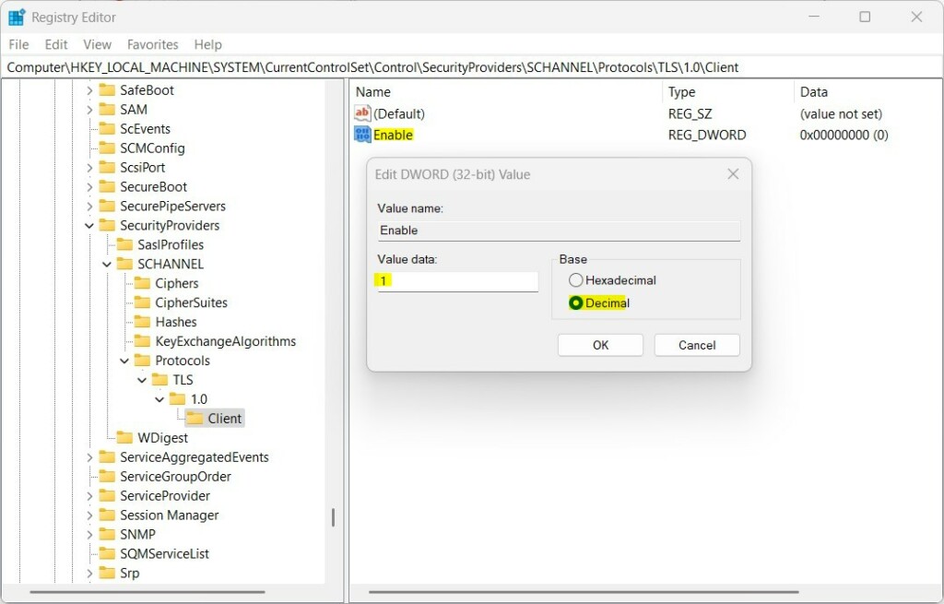Select the Client key folder icon
The height and width of the screenshot is (604, 944).
[194, 418]
